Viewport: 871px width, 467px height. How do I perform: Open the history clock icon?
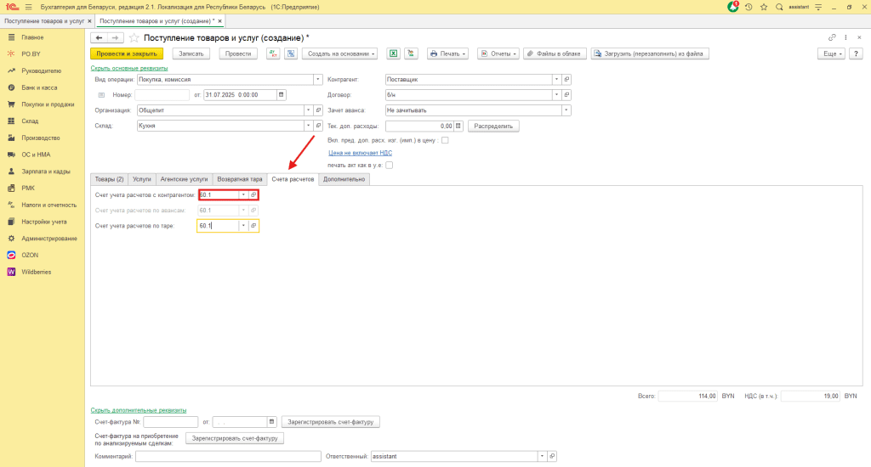tap(749, 7)
